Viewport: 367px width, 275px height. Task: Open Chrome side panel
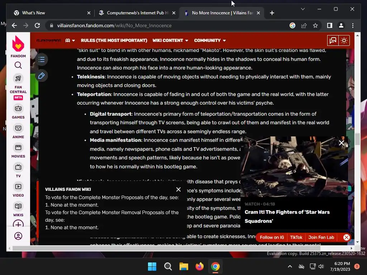tap(330, 25)
